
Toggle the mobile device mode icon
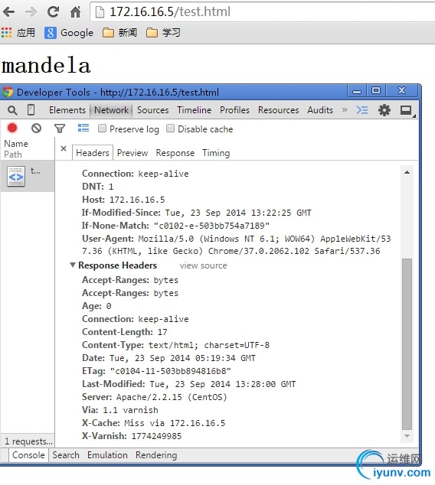(31, 110)
